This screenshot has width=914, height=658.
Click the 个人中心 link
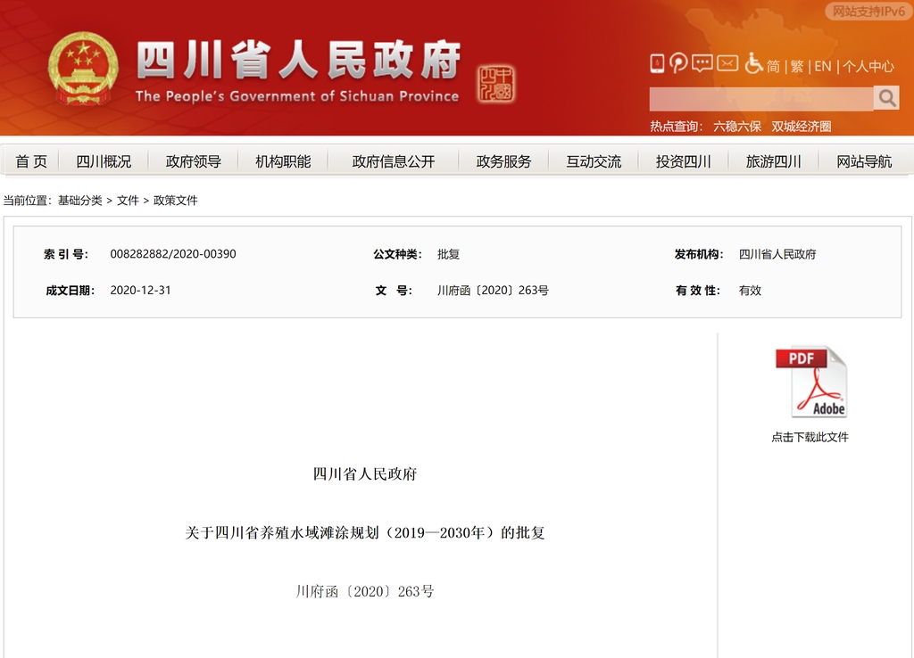coord(868,66)
